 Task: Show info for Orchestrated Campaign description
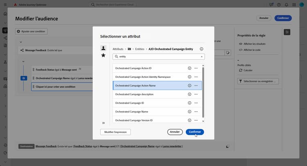(190, 94)
